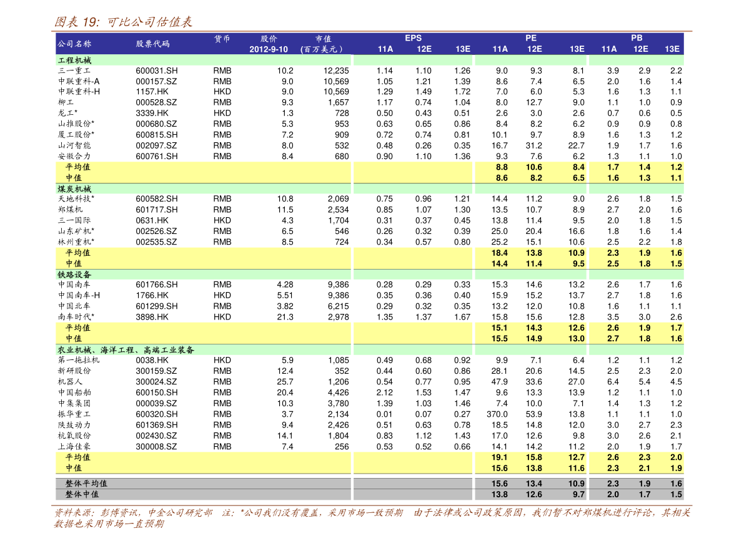Click the table title '图表 19: 可比公司估值表'
The image size is (744, 541).
pos(123,22)
